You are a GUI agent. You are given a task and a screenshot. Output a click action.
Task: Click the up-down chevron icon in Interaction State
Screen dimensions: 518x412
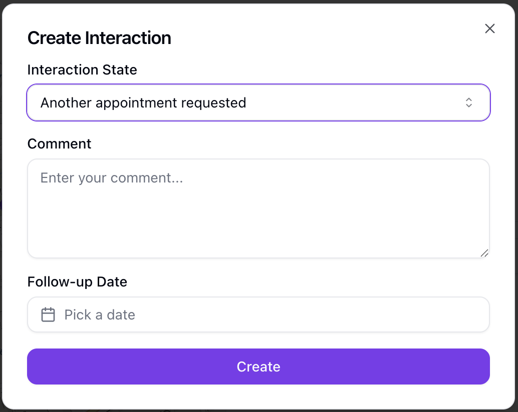pos(469,103)
